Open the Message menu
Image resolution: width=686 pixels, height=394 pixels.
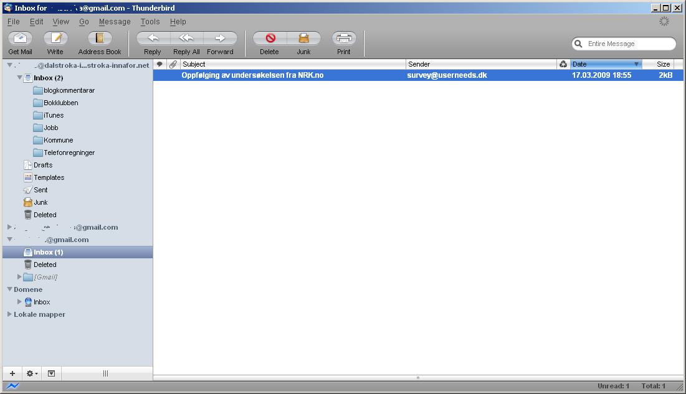coord(115,22)
